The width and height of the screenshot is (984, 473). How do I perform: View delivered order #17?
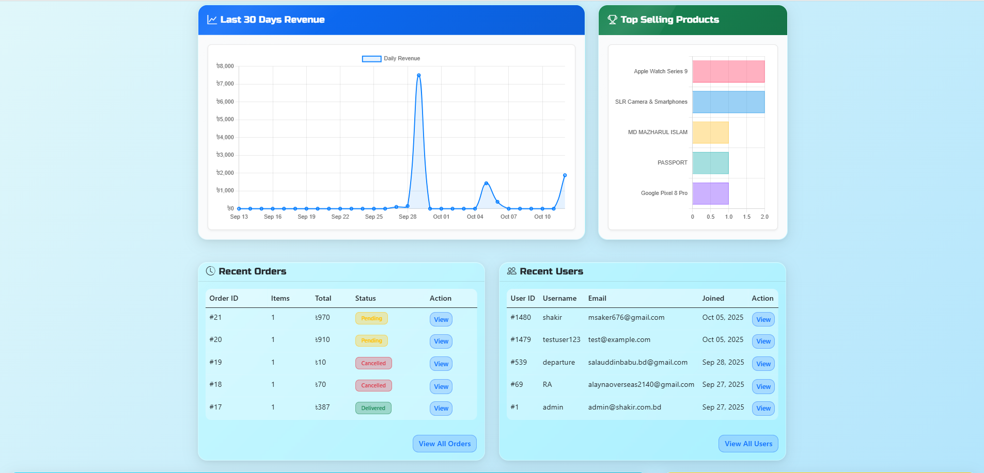[441, 409]
